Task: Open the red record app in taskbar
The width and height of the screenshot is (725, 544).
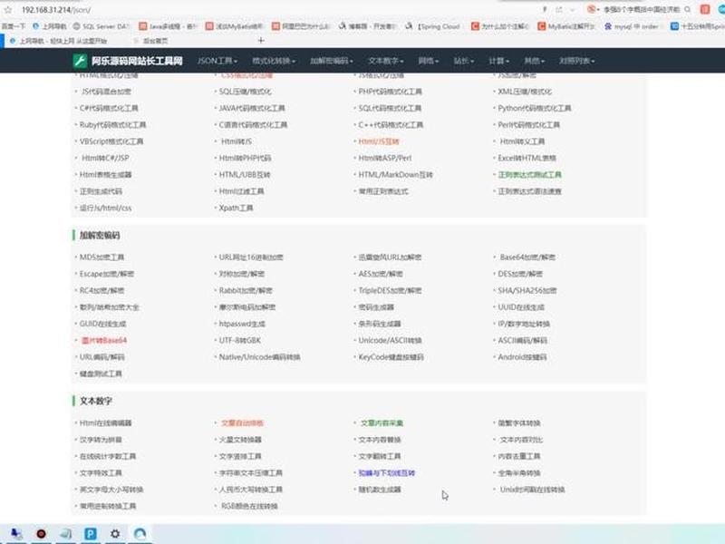Action: click(x=41, y=534)
